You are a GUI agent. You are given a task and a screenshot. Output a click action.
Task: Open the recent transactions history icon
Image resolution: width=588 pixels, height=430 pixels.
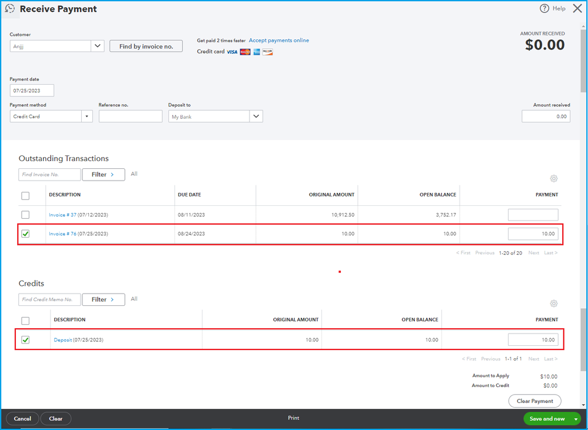[10, 9]
